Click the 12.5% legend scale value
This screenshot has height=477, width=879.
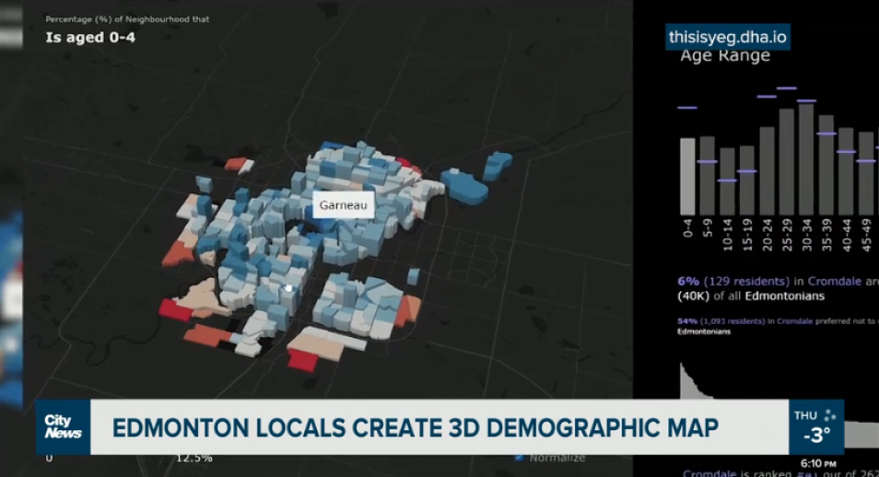194,458
